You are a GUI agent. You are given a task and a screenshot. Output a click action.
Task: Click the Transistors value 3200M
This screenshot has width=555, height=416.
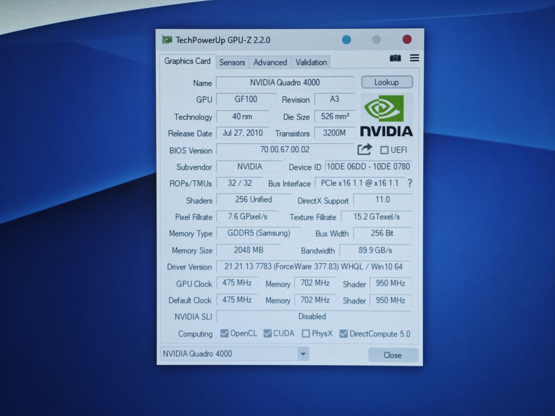334,133
